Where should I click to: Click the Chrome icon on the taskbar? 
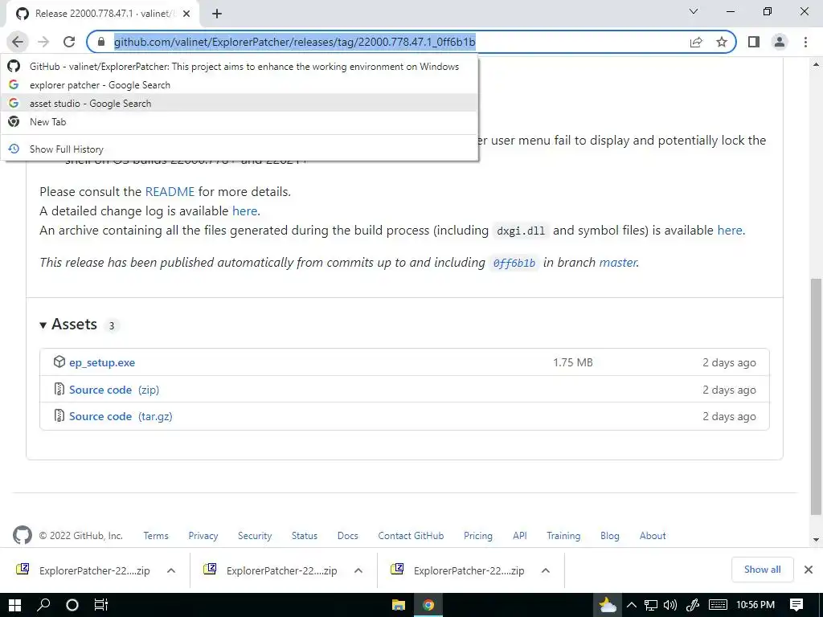[x=428, y=605]
